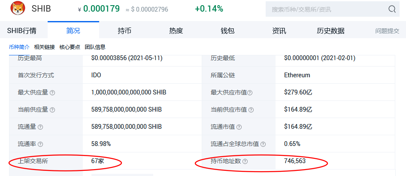Open help icon next to 最大供应市值
The width and height of the screenshot is (406, 176).
(250, 93)
